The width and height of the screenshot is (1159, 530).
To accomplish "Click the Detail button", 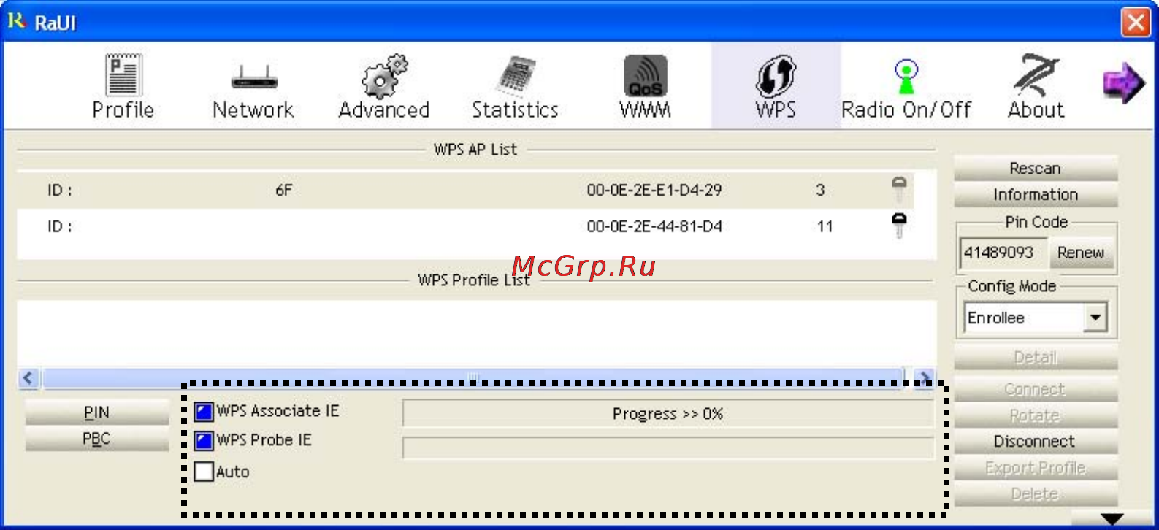I will (1036, 357).
